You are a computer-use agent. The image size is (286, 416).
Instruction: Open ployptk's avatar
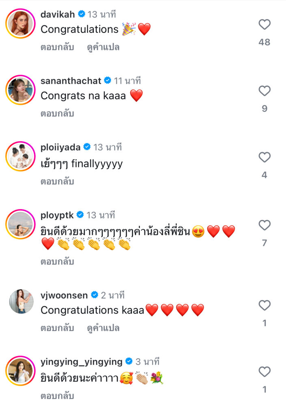21,225
